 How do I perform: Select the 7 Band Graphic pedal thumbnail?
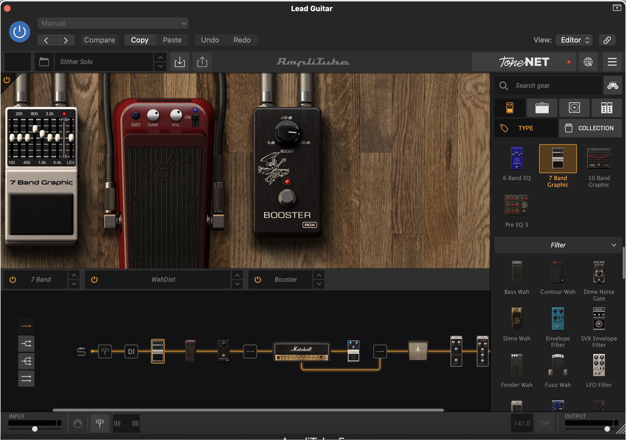558,159
